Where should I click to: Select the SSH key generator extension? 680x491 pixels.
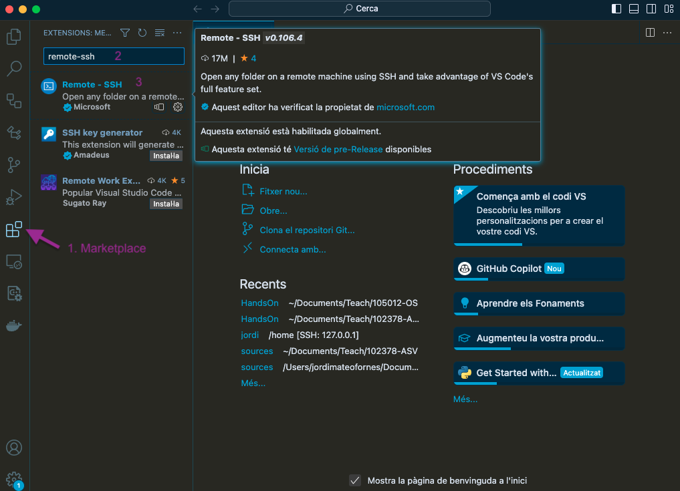click(x=112, y=144)
